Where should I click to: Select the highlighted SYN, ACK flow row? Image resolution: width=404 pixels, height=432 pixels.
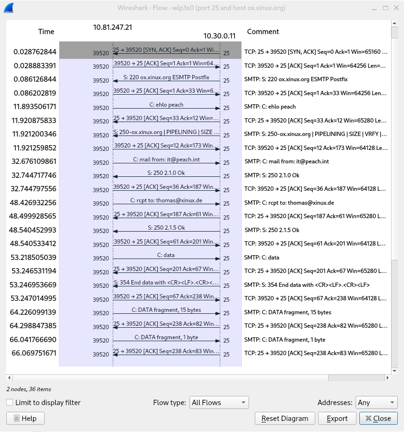coord(166,51)
